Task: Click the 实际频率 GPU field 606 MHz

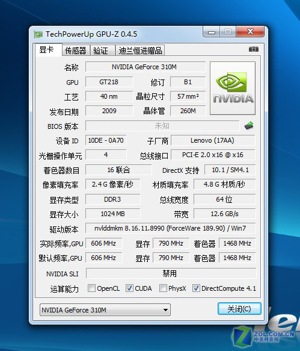Action: tap(104, 243)
